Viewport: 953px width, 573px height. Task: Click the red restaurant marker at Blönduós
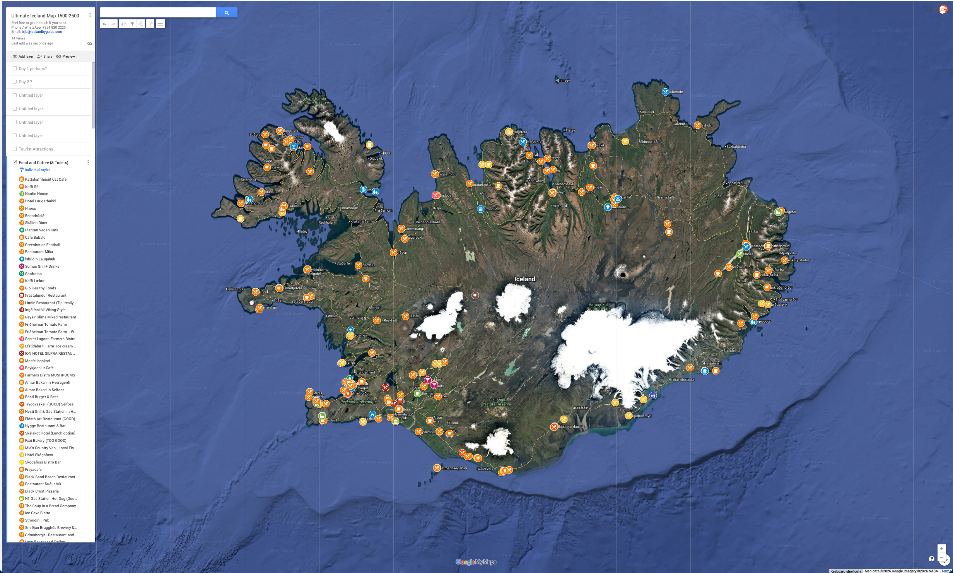pos(436,195)
